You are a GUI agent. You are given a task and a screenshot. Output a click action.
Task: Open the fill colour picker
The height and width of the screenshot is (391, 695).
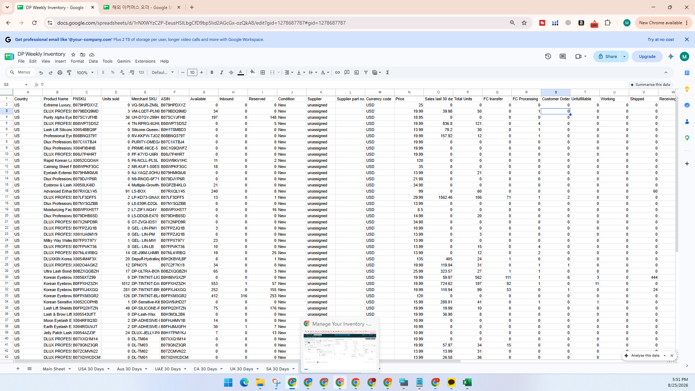coord(253,72)
